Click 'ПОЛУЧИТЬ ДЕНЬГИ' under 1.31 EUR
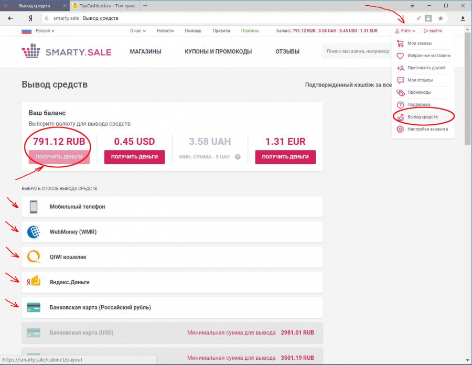 [x=285, y=157]
